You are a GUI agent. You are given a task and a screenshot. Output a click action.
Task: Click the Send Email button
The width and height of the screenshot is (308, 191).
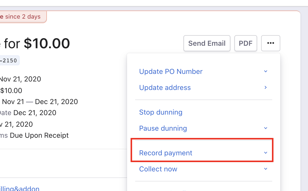[207, 43]
